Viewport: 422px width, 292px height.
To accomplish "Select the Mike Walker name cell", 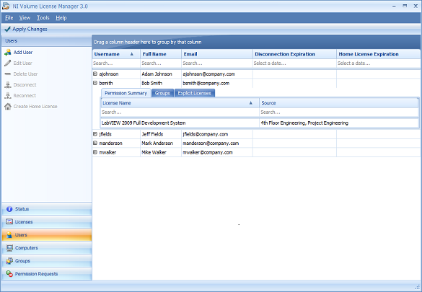I will pos(161,152).
